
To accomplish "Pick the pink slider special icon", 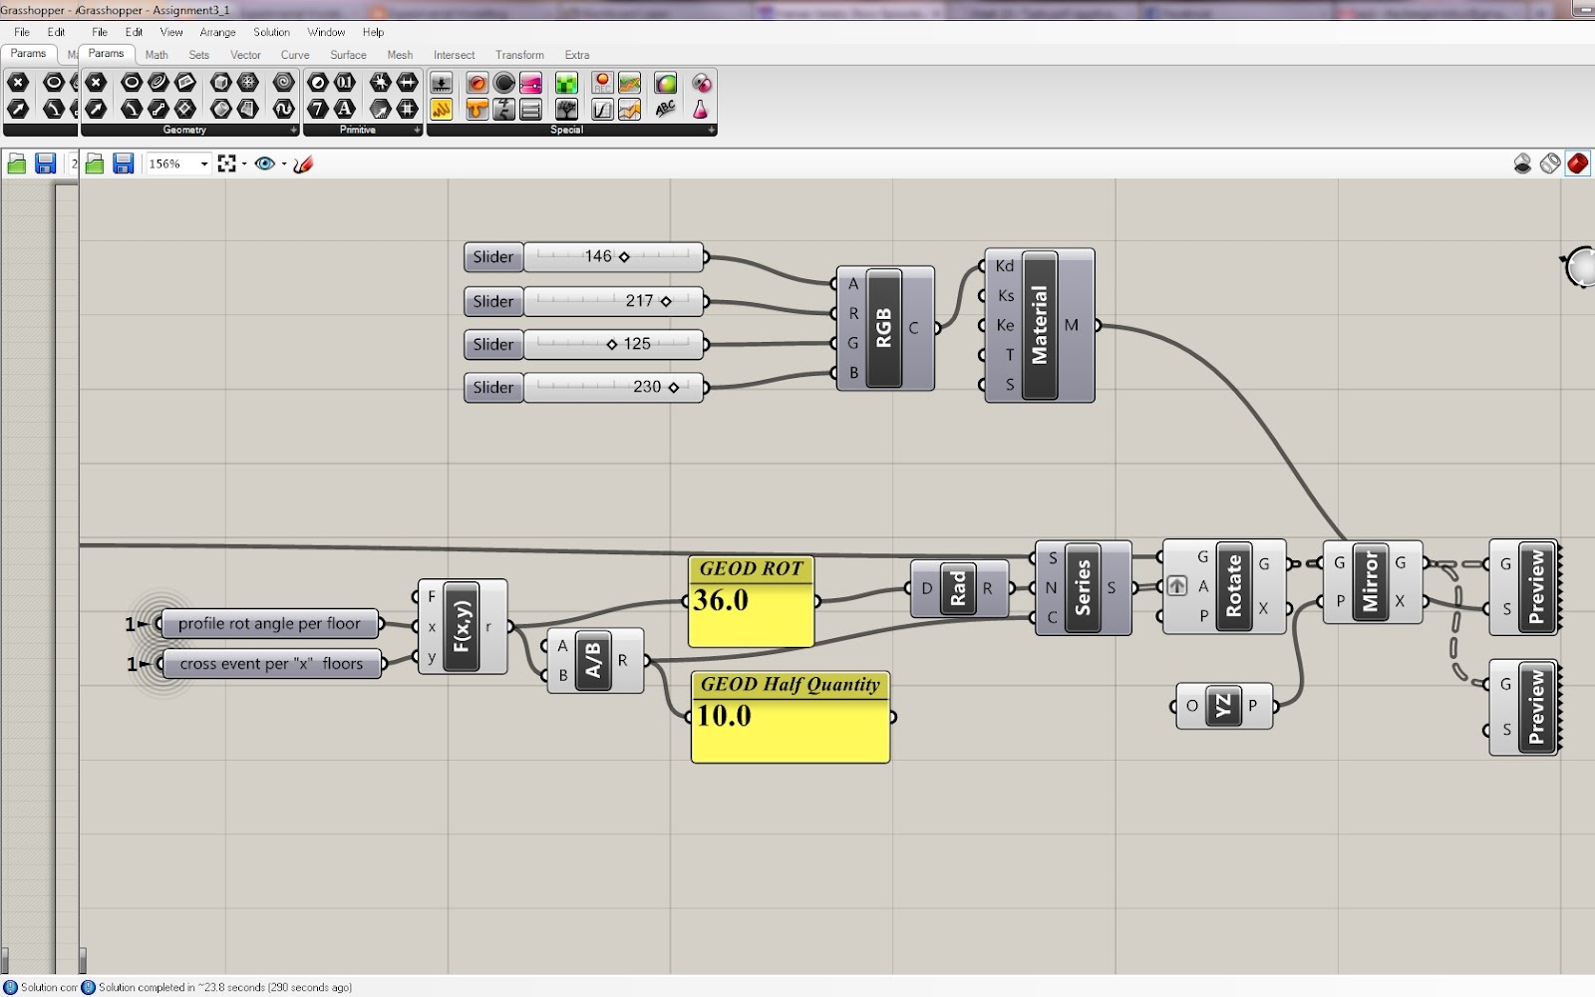I will (x=531, y=83).
